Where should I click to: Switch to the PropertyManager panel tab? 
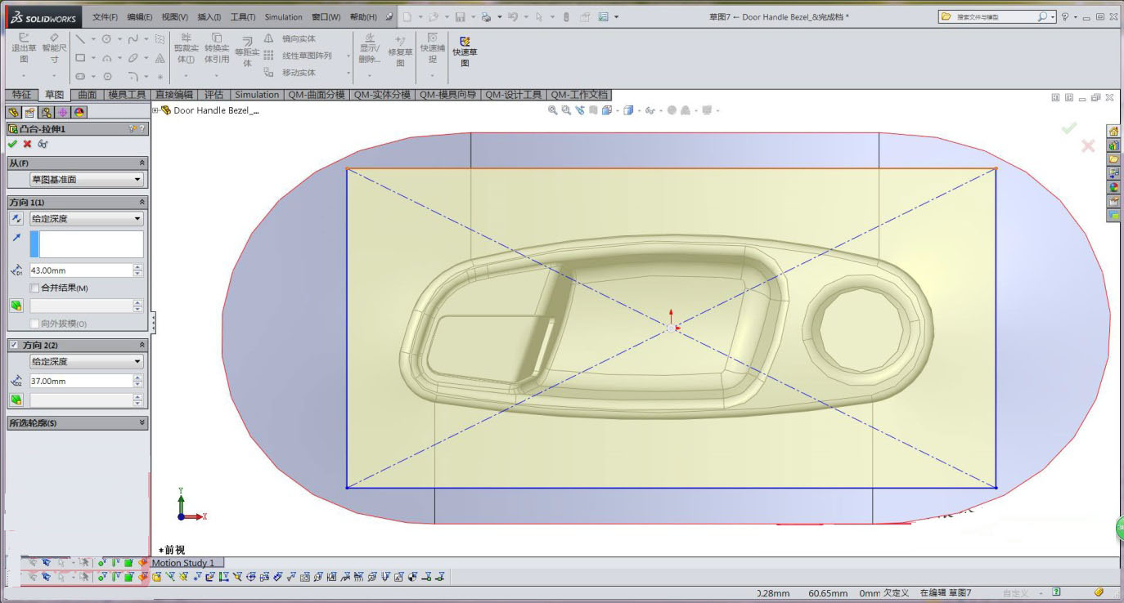(x=29, y=113)
